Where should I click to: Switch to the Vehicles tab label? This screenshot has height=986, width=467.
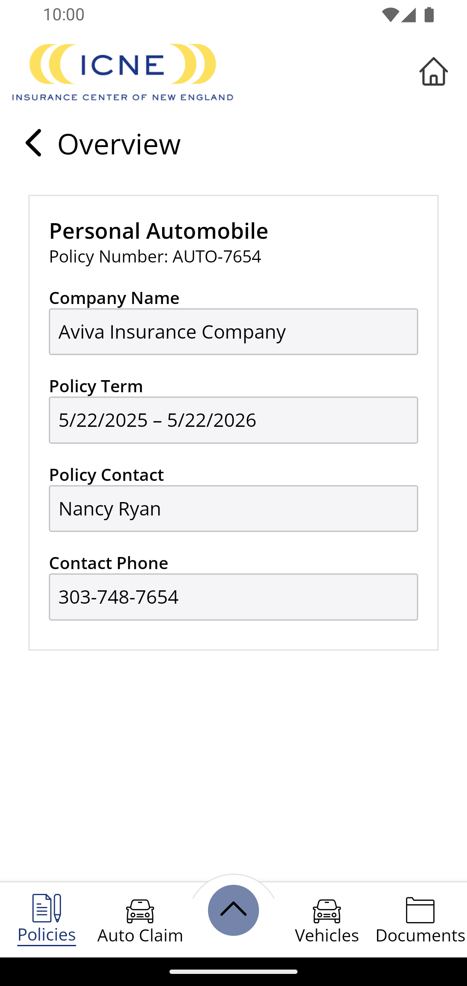[x=327, y=935]
